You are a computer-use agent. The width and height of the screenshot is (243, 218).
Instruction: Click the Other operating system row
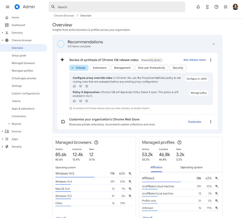pyautogui.click(x=94, y=203)
